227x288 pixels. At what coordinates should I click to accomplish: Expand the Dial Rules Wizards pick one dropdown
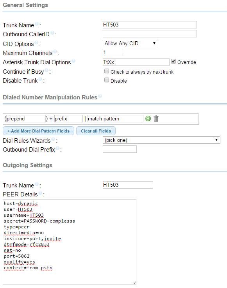pyautogui.click(x=161, y=140)
